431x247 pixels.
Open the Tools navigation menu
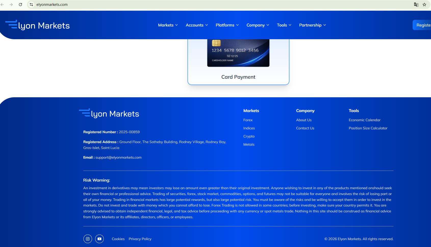point(284,25)
